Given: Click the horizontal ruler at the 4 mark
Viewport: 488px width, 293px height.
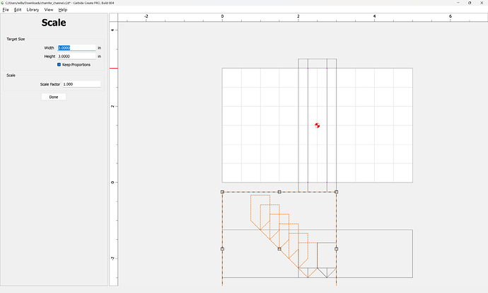Looking at the screenshot, I should 374,16.
